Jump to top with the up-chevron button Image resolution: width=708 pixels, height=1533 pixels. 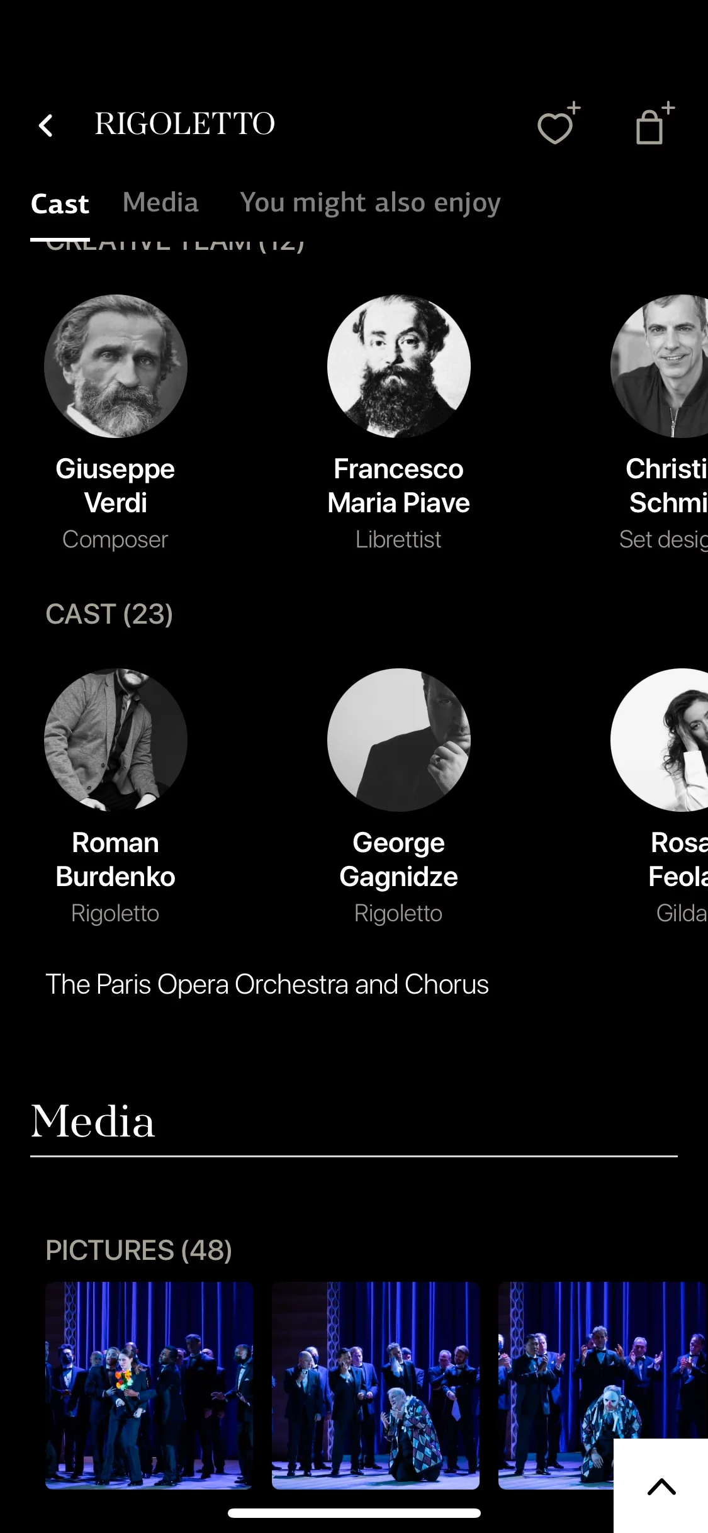pyautogui.click(x=661, y=1486)
